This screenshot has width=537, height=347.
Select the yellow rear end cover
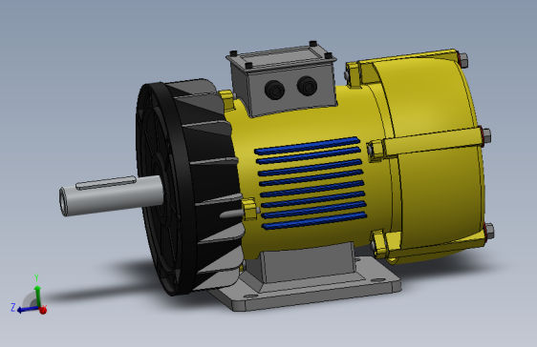[435, 153]
